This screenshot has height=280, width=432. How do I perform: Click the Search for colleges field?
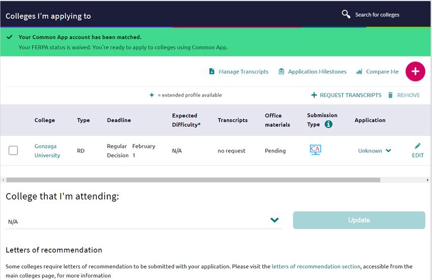pyautogui.click(x=377, y=15)
